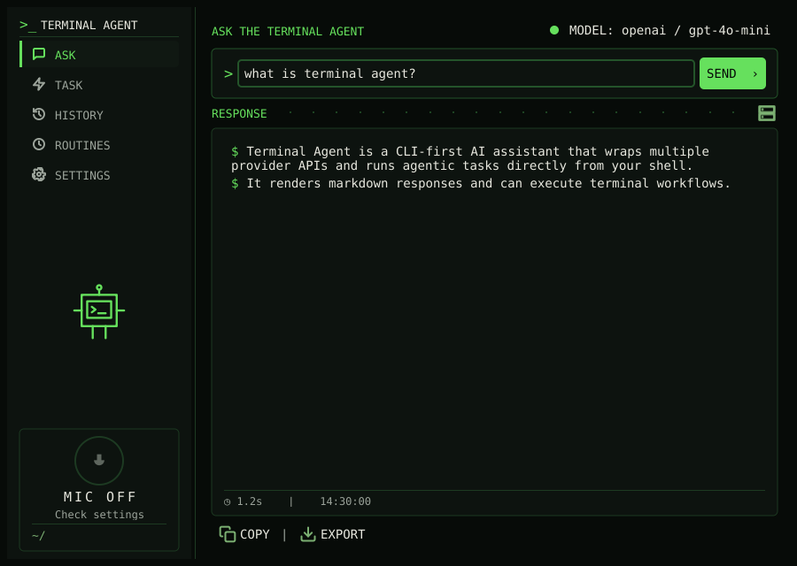Click the Terminal Agent title logo
Screen dimensions: 797x566
point(79,25)
